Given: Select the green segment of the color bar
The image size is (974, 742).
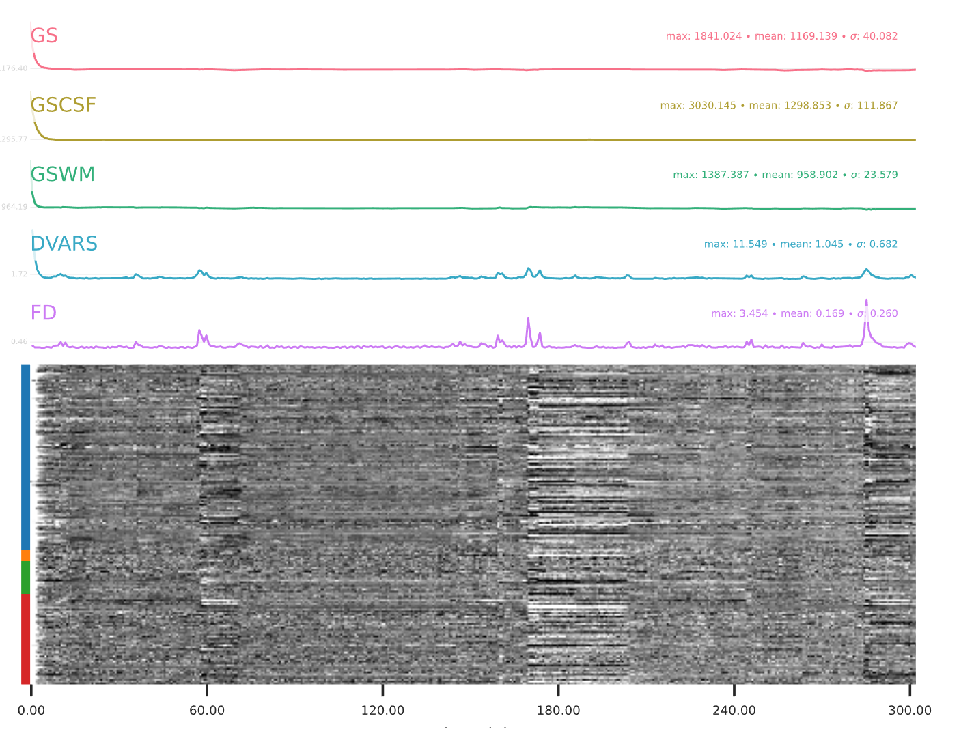Looking at the screenshot, I should pos(25,577).
